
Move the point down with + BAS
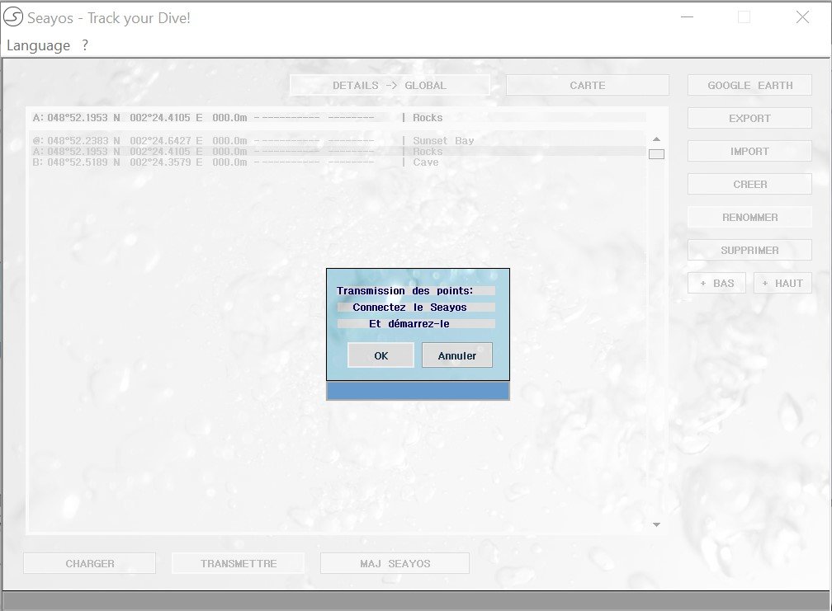[716, 283]
